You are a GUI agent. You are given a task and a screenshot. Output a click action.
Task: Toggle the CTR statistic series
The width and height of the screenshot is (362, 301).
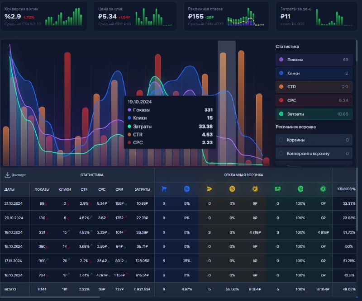click(x=314, y=87)
